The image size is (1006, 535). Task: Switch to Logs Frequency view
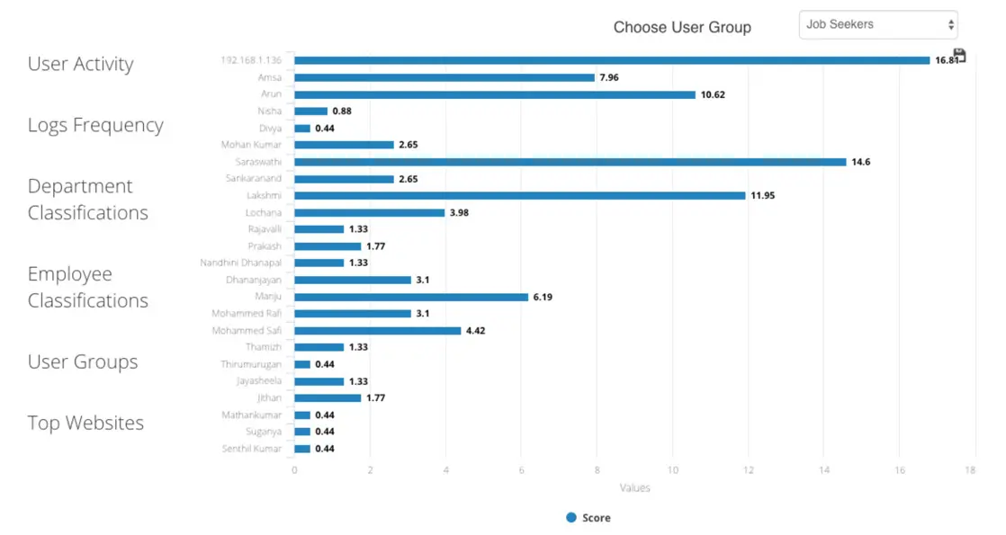coord(95,125)
